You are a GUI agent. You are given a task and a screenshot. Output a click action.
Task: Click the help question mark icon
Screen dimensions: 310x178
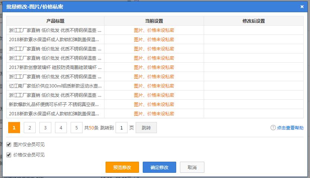273,128
